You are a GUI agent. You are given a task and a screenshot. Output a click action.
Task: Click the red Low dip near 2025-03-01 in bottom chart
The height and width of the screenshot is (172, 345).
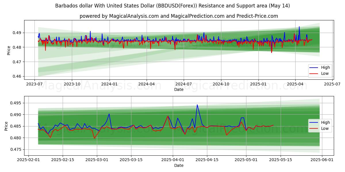tap(94, 138)
